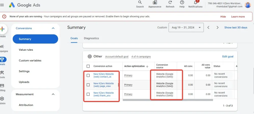The image size is (254, 114).
Task: Select the Goals trophy icon
Action: click(3, 60)
